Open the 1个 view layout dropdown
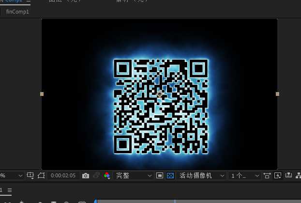The height and width of the screenshot is (203, 301). pos(245,176)
